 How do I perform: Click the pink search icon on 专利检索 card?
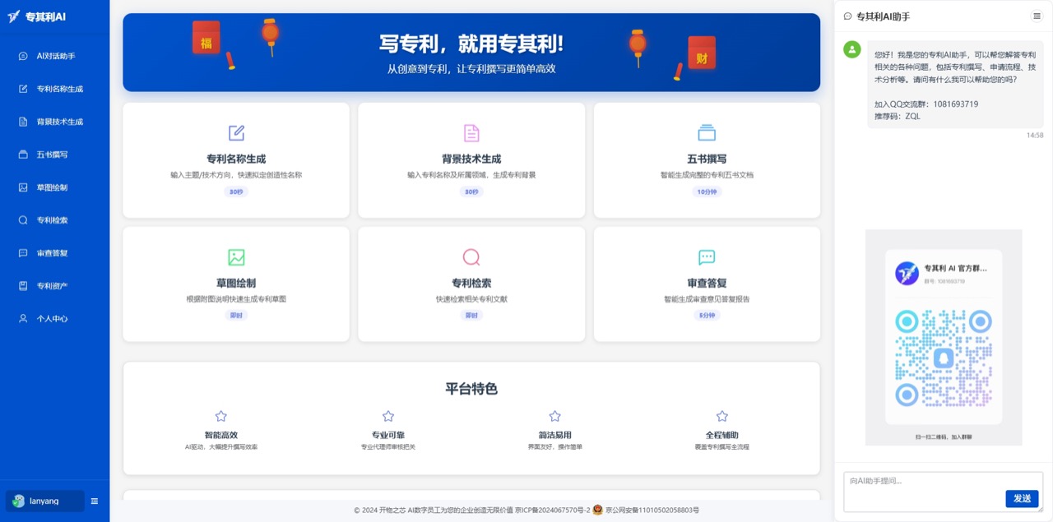(x=471, y=257)
